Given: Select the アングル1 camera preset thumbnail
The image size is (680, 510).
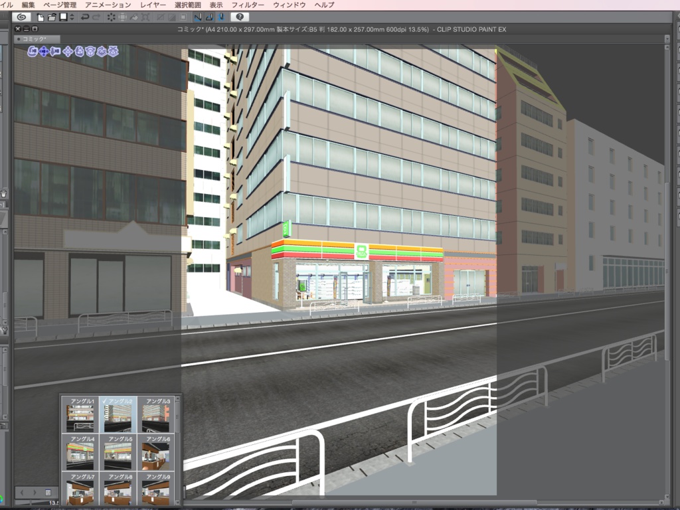Looking at the screenshot, I should click(x=80, y=414).
